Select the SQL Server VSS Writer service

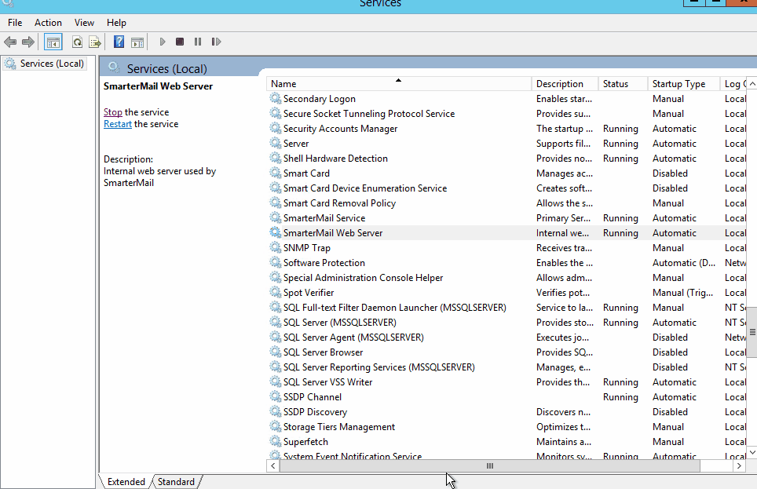tap(508, 381)
